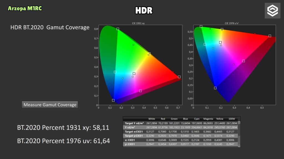Select the measured Green luminance cell '183,1923'
Screen dimensions: 284x159
pyautogui.click(x=174, y=127)
